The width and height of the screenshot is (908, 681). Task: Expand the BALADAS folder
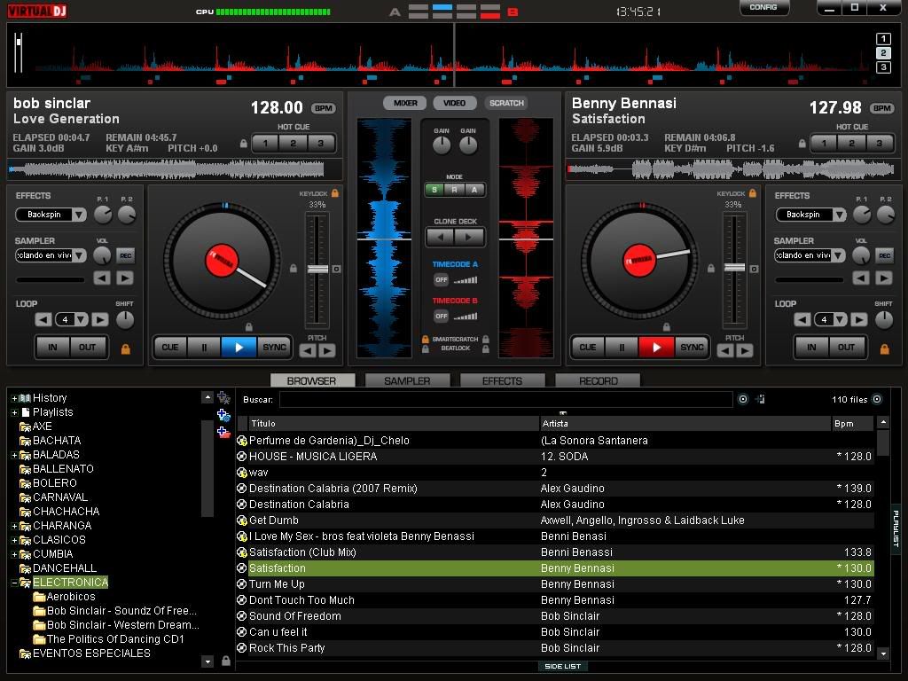[x=14, y=455]
